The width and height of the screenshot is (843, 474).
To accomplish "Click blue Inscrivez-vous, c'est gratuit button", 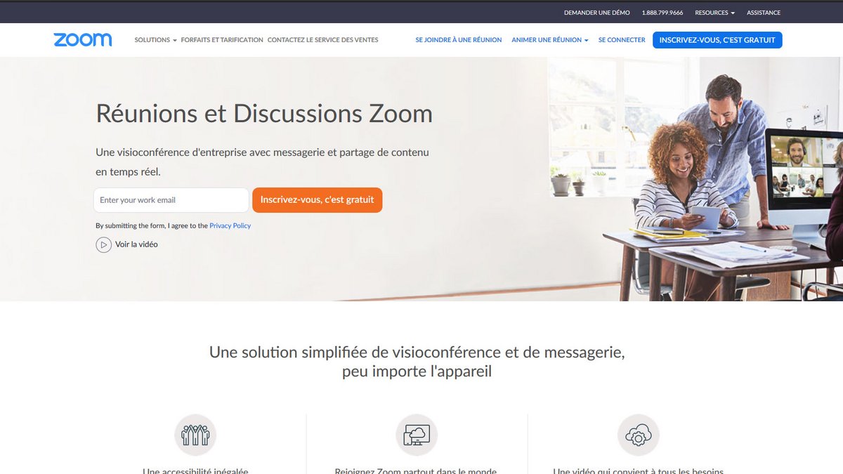I will pos(717,40).
